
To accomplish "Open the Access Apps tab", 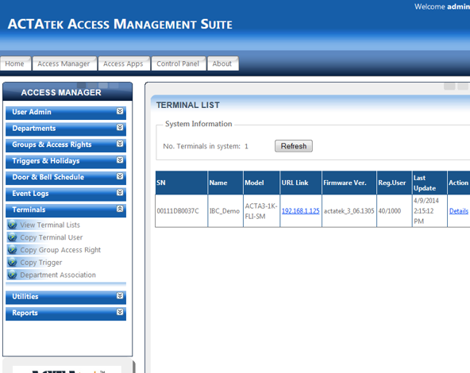I will (x=124, y=63).
